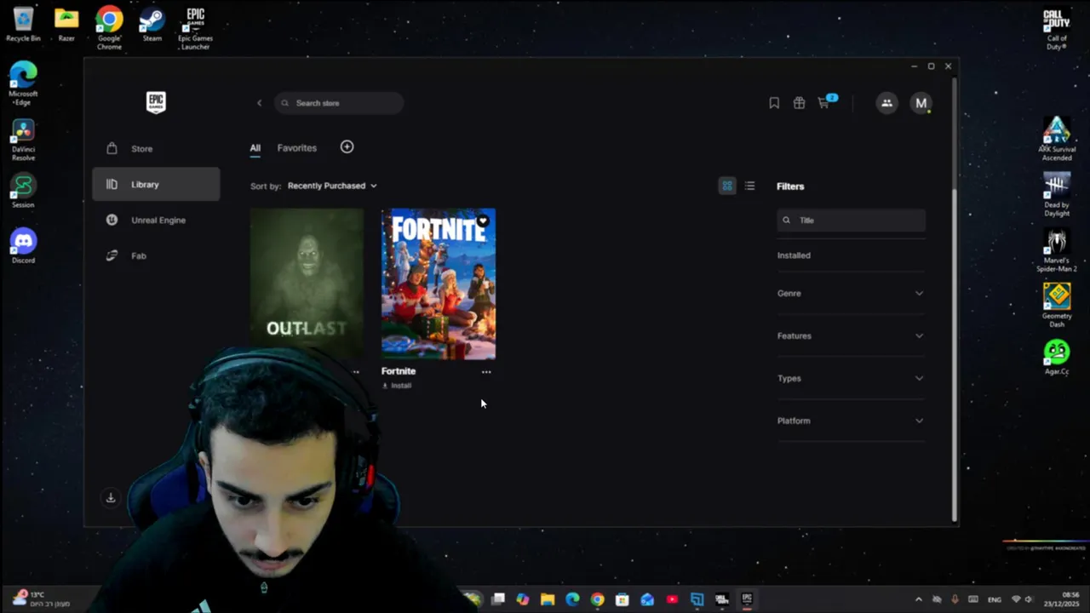This screenshot has height=613, width=1090.
Task: Open downloads icon at sidebar bottom
Action: click(x=111, y=497)
